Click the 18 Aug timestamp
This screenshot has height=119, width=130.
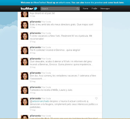click(32, 93)
